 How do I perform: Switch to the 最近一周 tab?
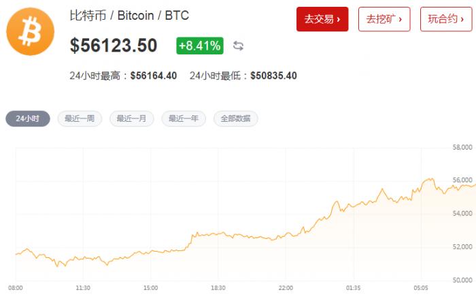point(80,118)
